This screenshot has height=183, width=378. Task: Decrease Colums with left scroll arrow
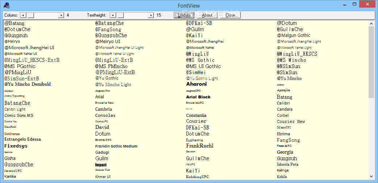(x=23, y=15)
